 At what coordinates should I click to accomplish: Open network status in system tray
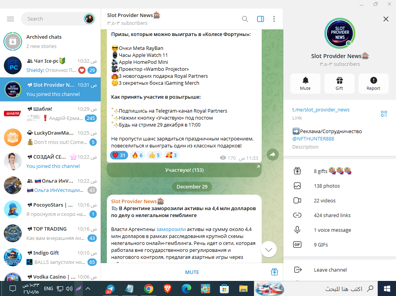coord(60,288)
